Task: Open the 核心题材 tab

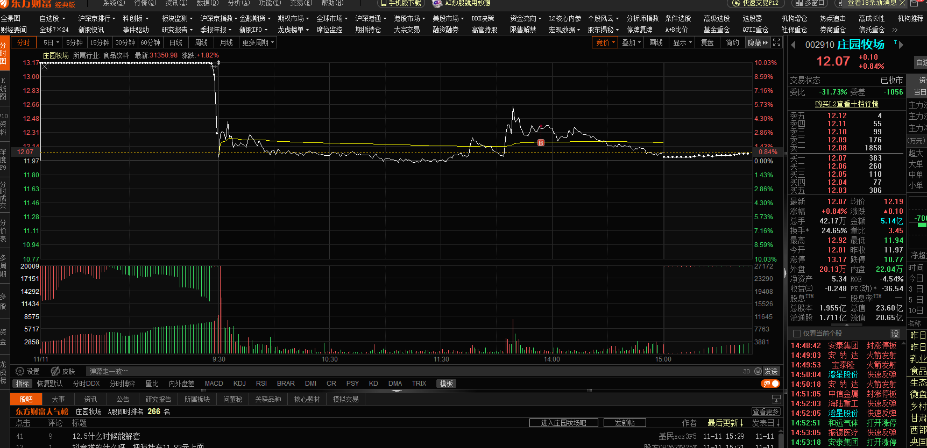Action: point(307,399)
